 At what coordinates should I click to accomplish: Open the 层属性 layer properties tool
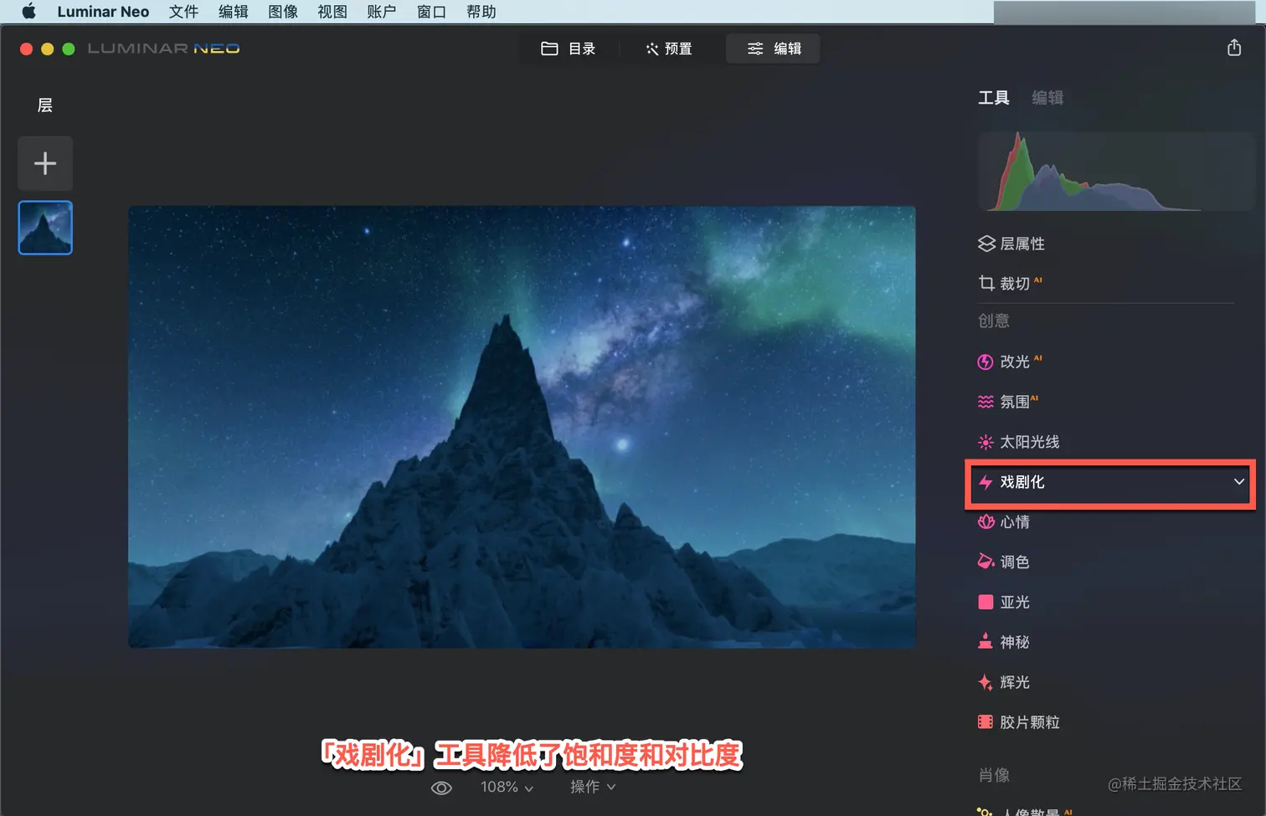[1011, 244]
